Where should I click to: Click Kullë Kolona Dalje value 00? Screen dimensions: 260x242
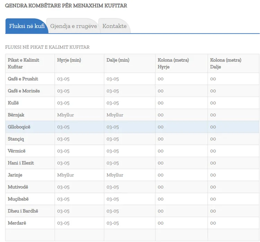[x=213, y=103]
